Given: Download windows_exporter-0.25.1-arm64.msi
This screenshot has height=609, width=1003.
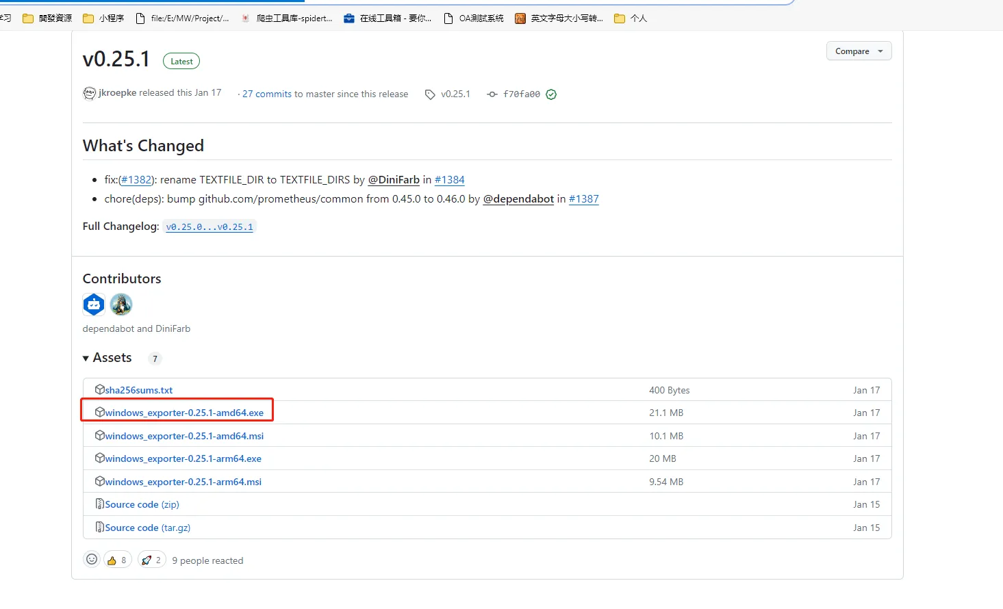Looking at the screenshot, I should point(183,482).
